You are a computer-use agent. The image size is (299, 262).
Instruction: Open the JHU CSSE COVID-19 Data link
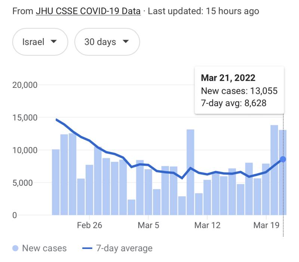pos(88,11)
